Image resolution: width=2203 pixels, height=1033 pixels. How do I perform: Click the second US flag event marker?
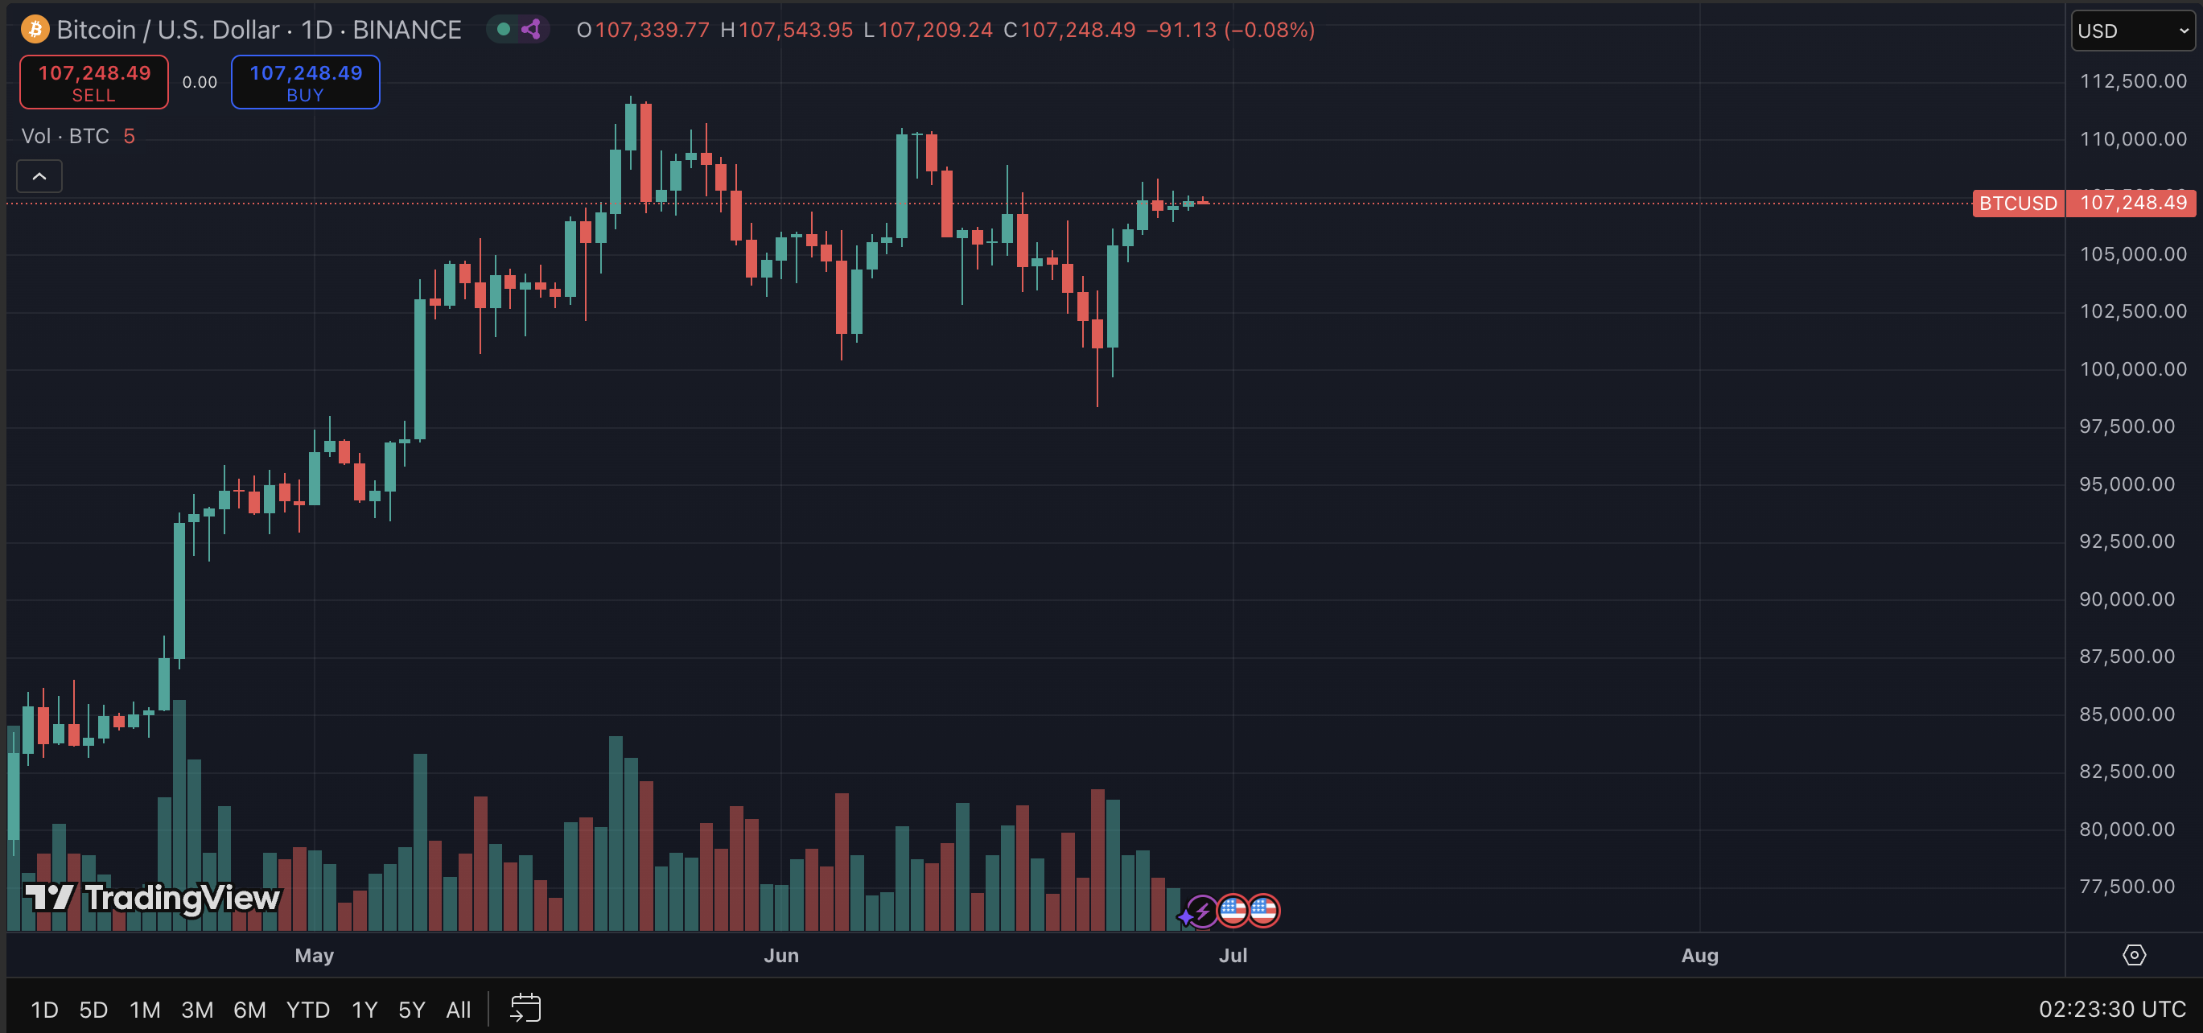coord(1263,911)
